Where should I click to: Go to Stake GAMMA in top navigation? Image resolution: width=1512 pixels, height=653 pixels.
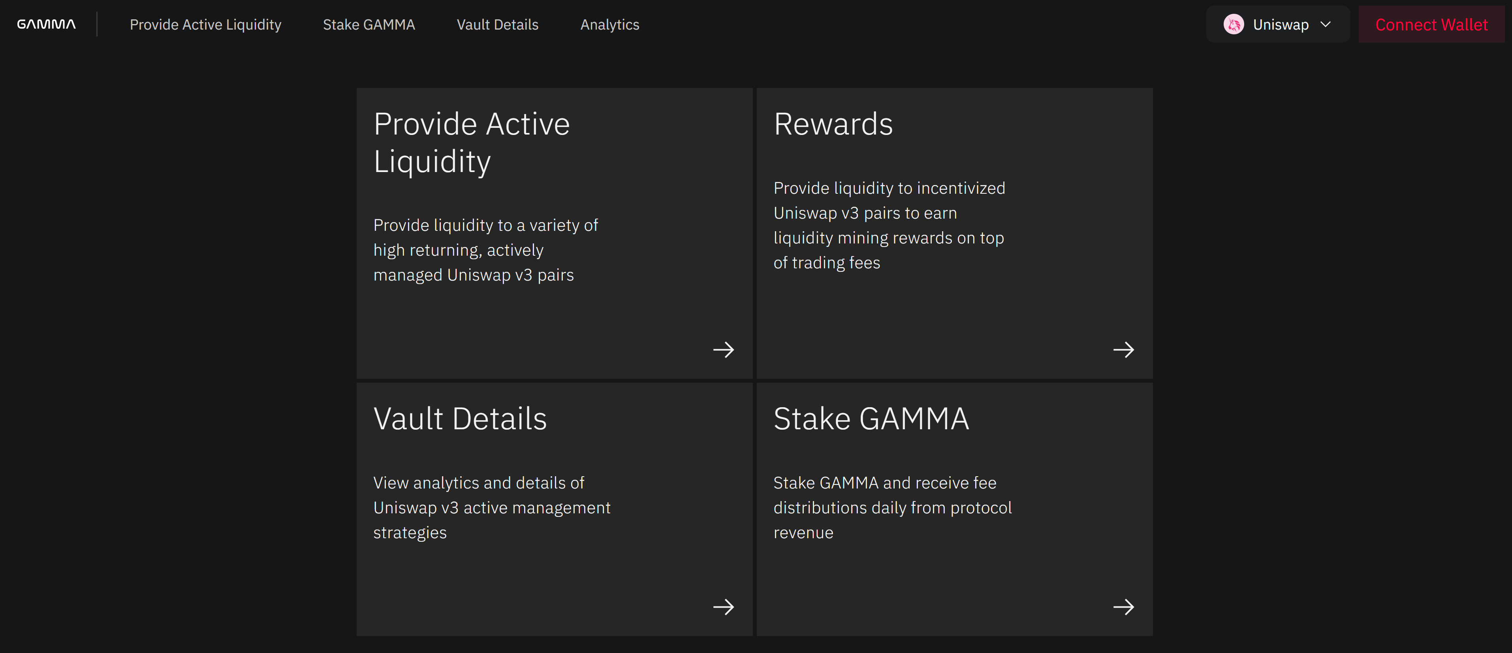click(x=369, y=24)
